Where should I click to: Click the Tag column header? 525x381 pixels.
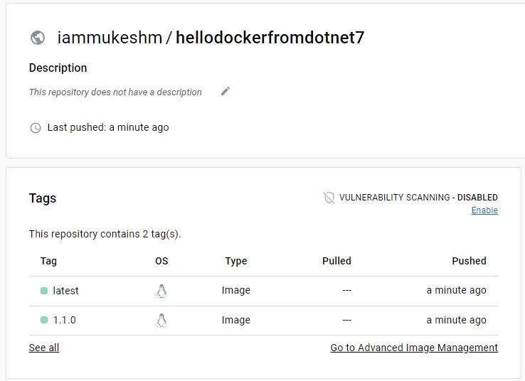(x=48, y=261)
